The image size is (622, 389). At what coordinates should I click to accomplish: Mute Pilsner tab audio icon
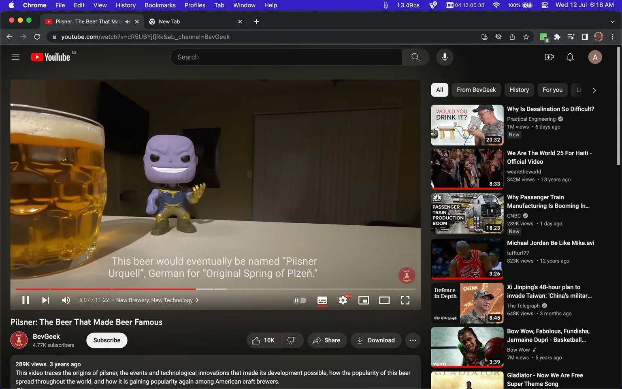pos(128,21)
